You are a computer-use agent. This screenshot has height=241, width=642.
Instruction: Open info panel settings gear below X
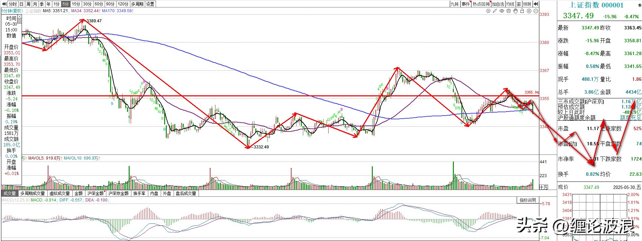(19, 21)
